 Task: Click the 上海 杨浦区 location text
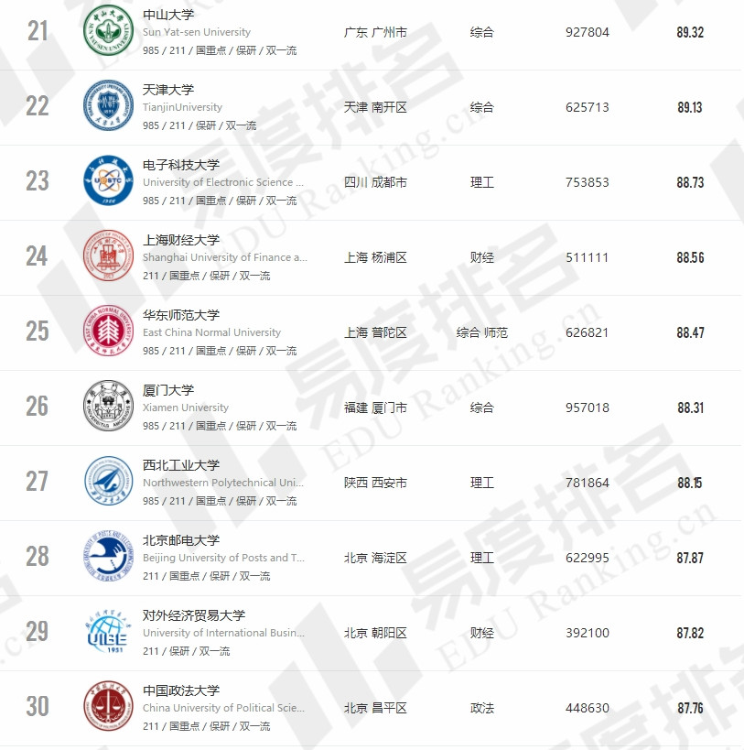tap(375, 257)
